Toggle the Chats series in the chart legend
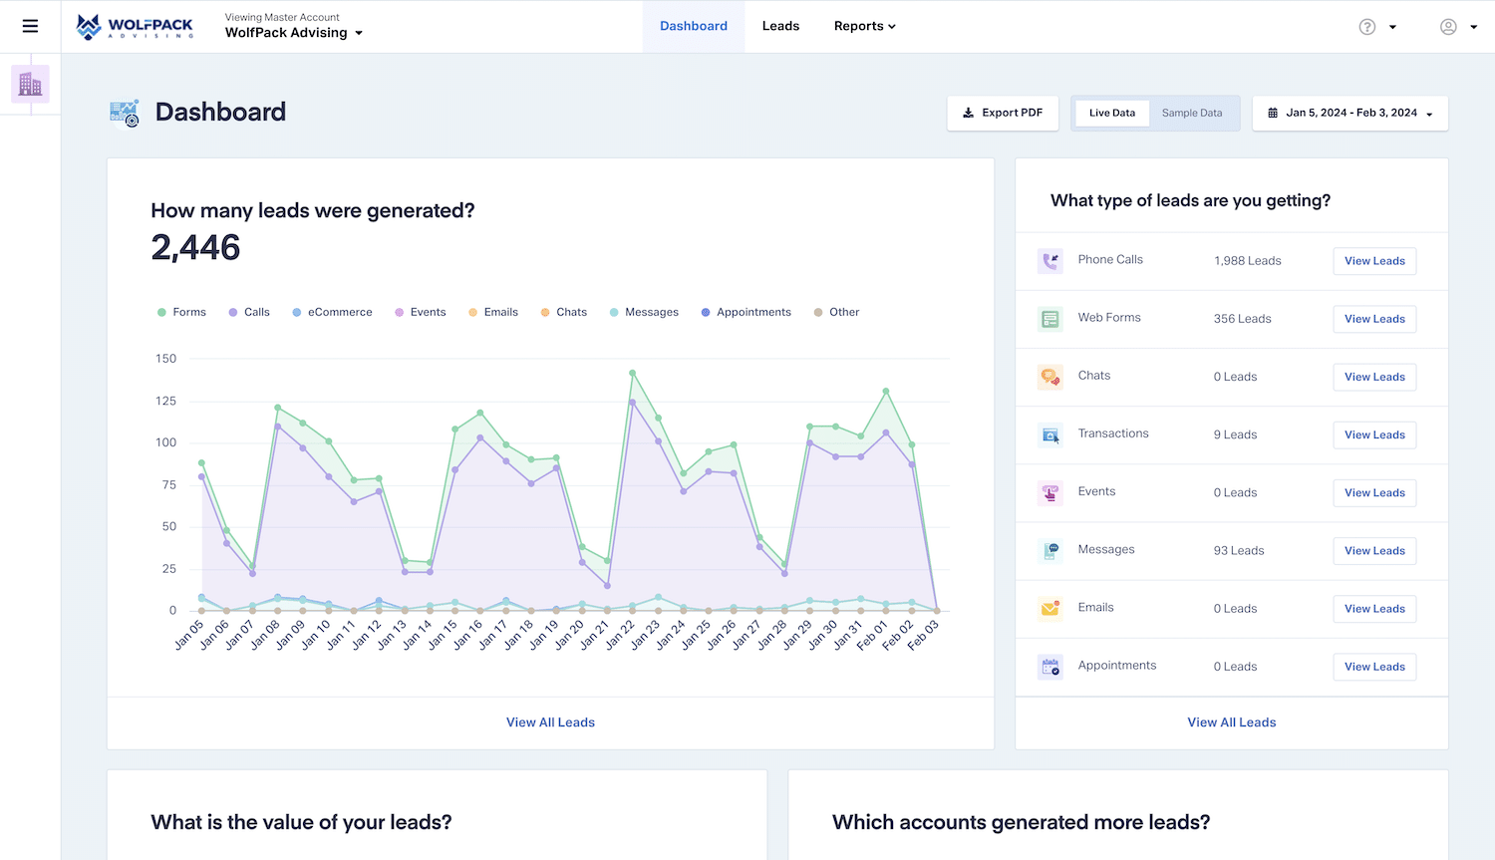This screenshot has height=860, width=1495. 564,312
